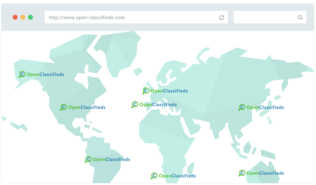
Task: Click the open-classifieds.com address field
Action: tap(136, 17)
